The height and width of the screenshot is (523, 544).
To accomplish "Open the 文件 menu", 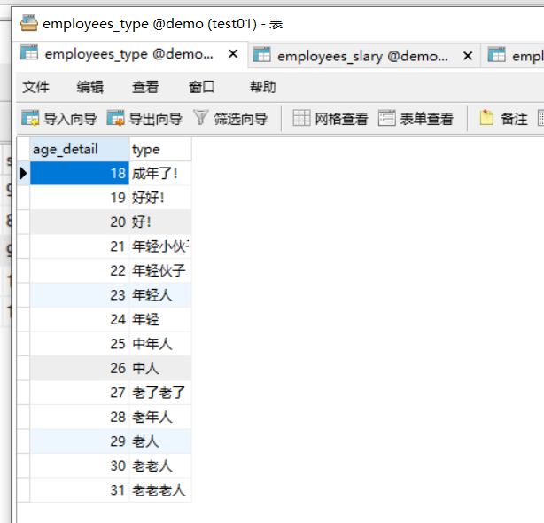I will click(x=35, y=87).
